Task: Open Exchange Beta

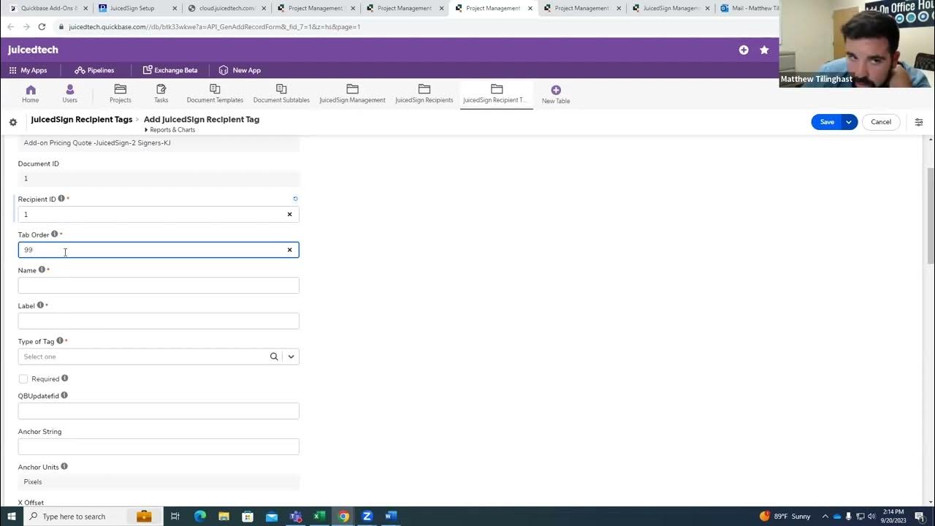Action: [170, 70]
